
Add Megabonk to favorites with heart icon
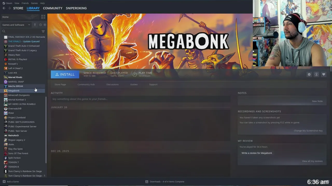(x=323, y=74)
